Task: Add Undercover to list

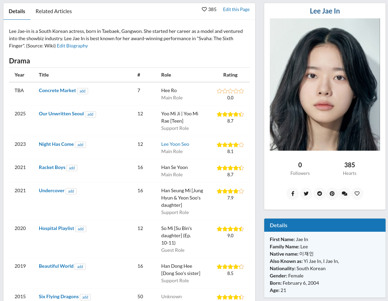Action: (x=71, y=191)
